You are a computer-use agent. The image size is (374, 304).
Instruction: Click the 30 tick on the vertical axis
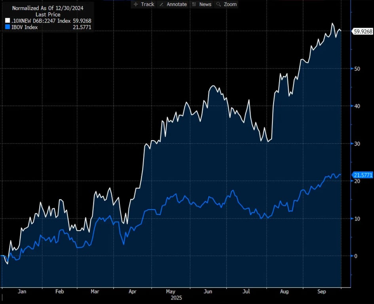(x=357, y=143)
